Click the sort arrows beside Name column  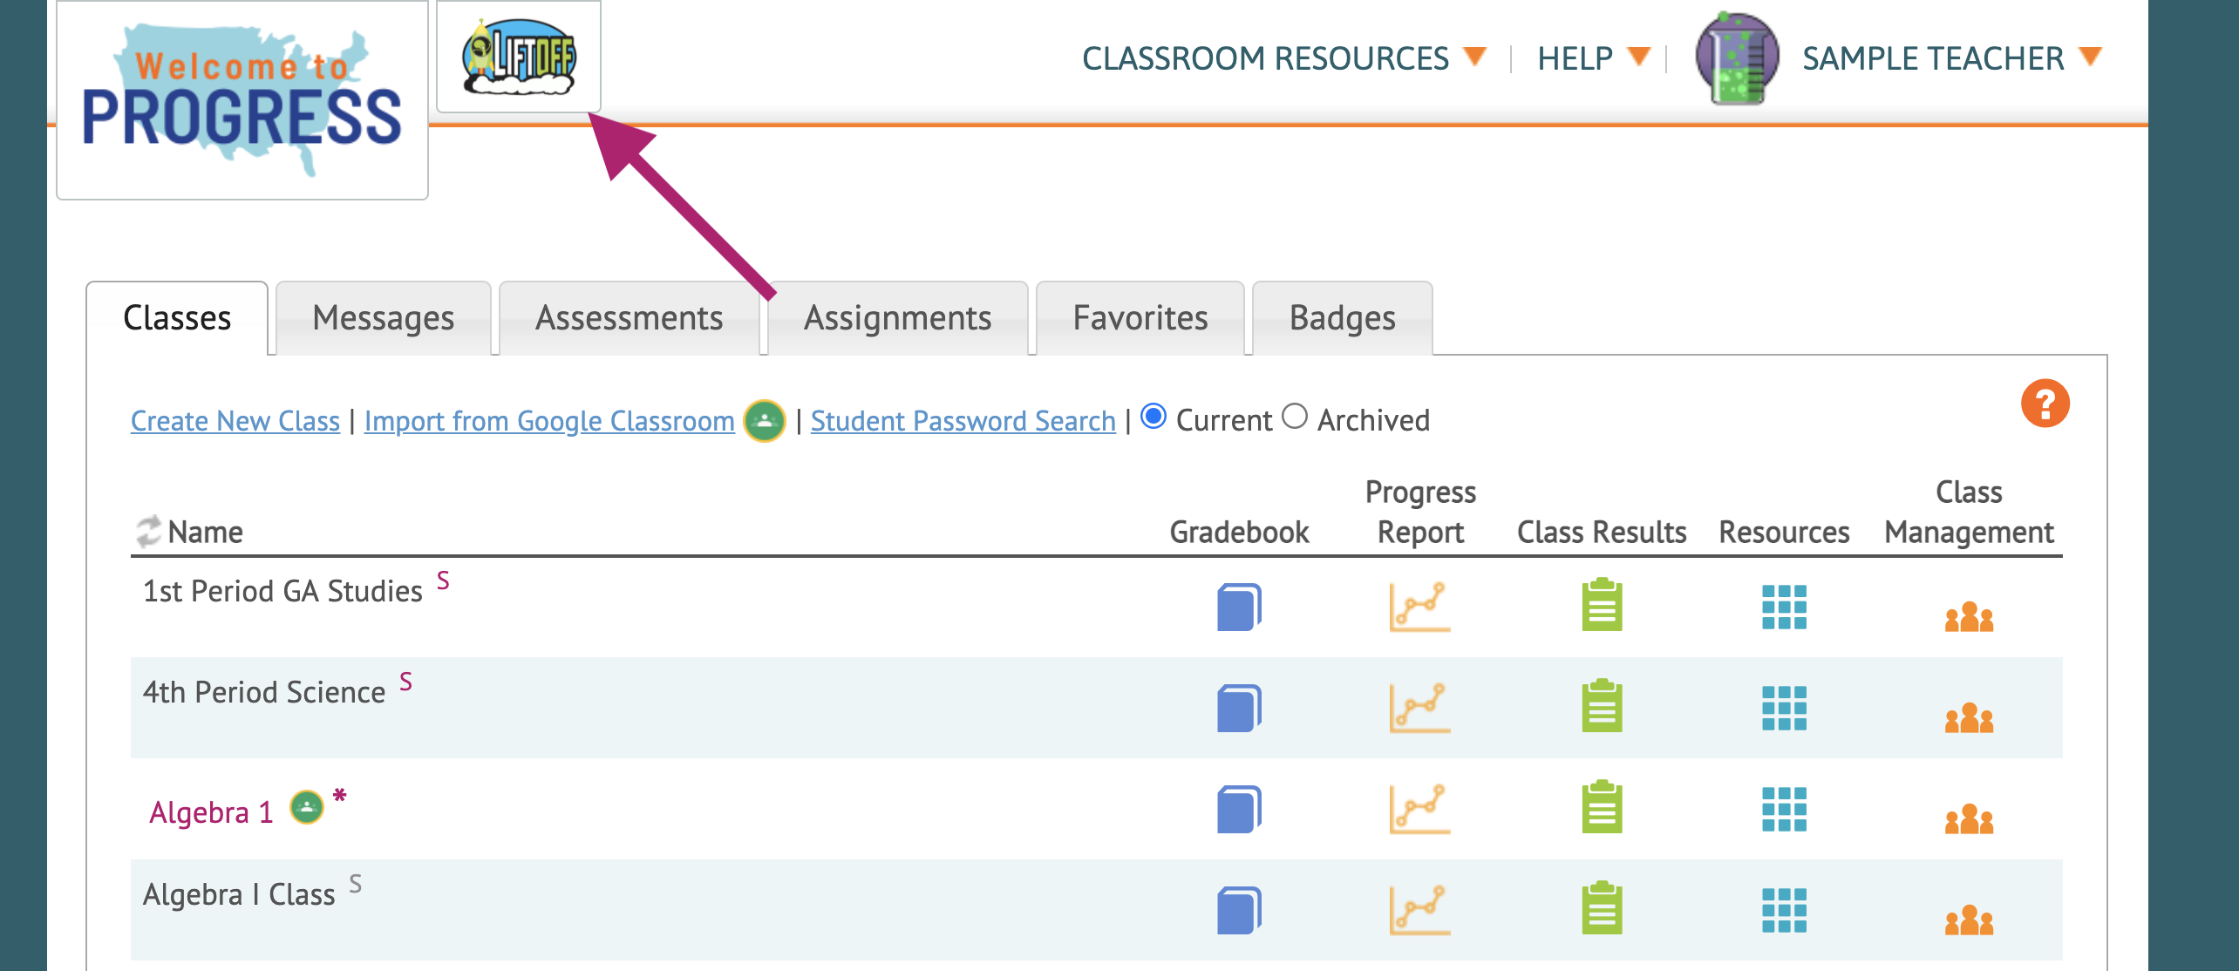point(148,531)
